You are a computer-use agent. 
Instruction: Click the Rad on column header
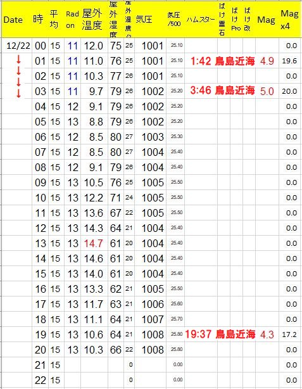[72, 20]
